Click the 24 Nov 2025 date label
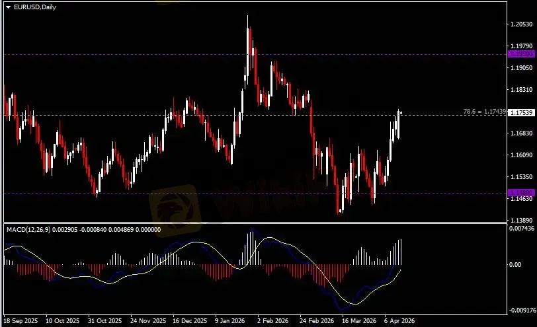Screen dimensions: 537x327 (148, 321)
